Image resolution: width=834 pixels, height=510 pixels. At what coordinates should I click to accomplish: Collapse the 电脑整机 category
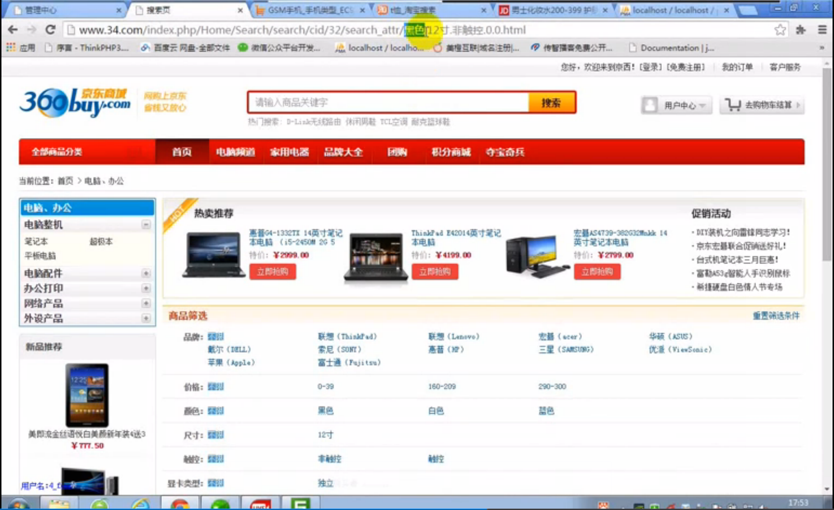146,225
